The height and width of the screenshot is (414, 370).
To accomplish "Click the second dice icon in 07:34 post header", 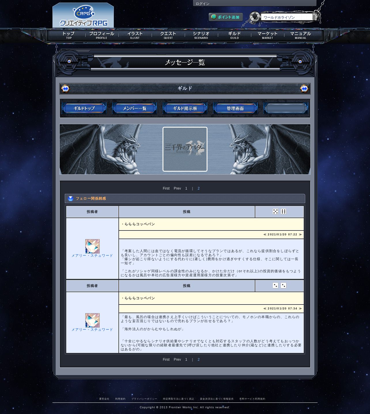I will tap(284, 286).
